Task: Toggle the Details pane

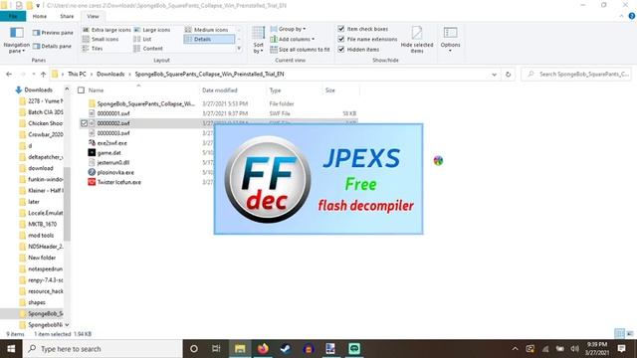Action: coord(52,47)
